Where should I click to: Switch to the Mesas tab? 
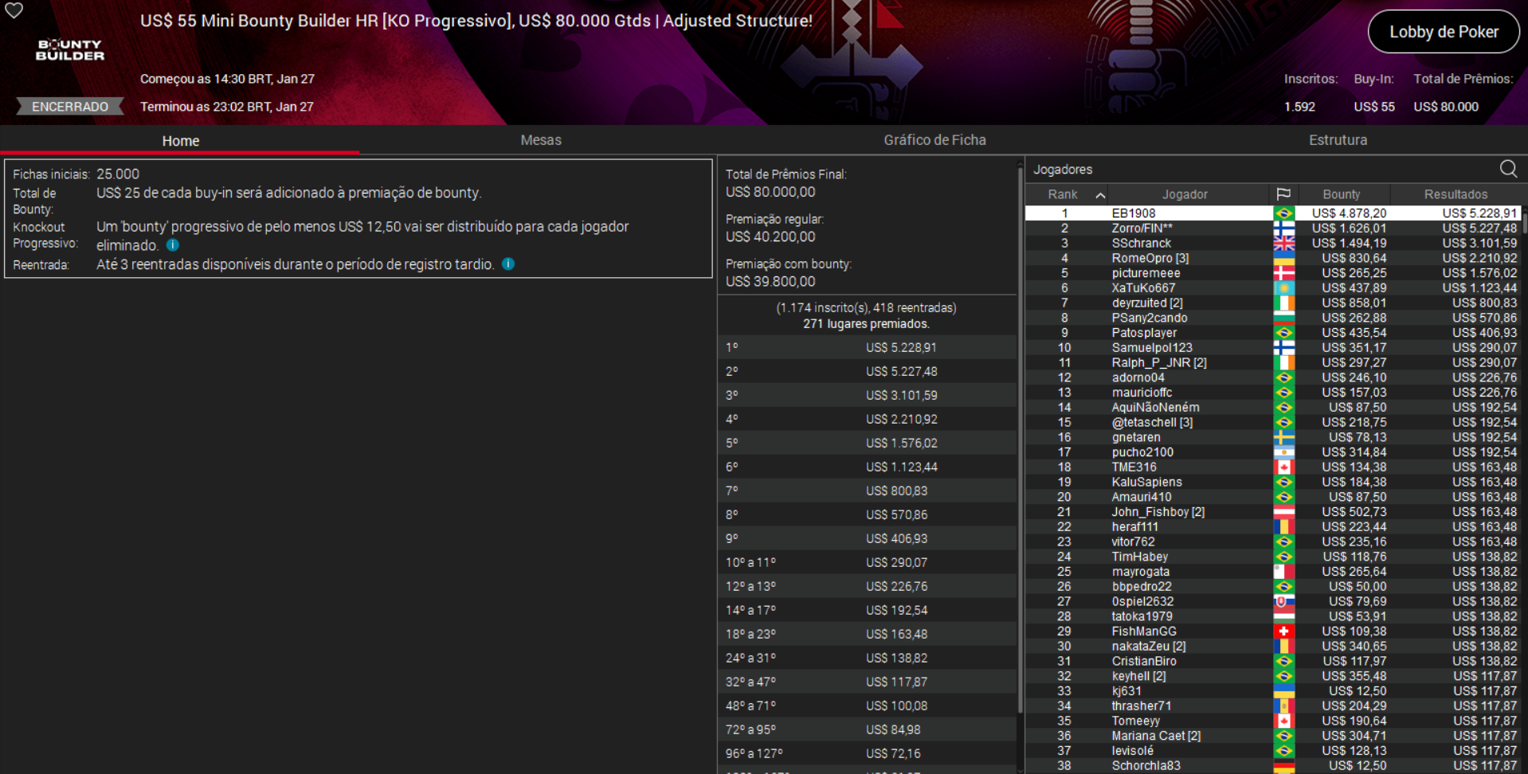[540, 139]
